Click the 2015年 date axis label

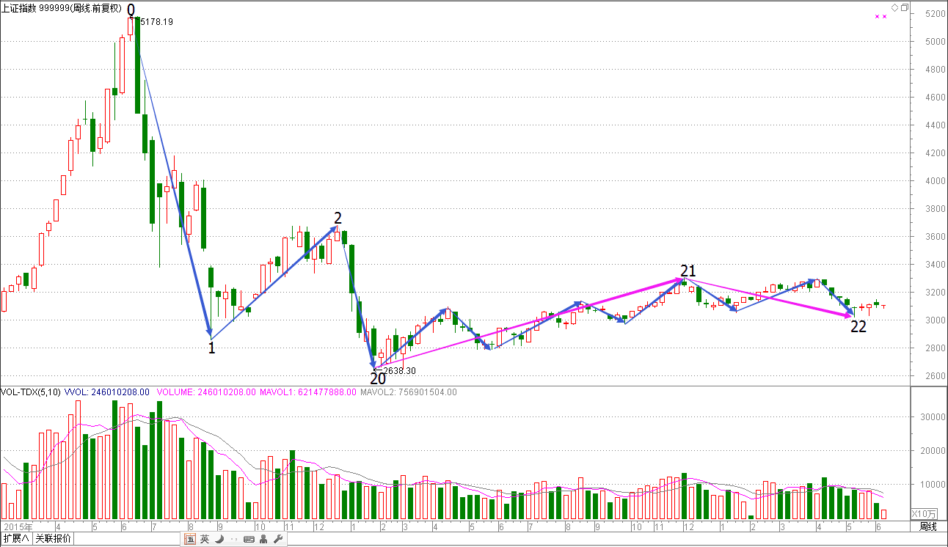coord(17,526)
